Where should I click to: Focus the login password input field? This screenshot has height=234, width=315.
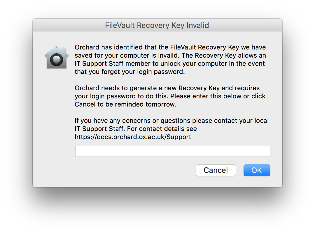tap(173, 151)
